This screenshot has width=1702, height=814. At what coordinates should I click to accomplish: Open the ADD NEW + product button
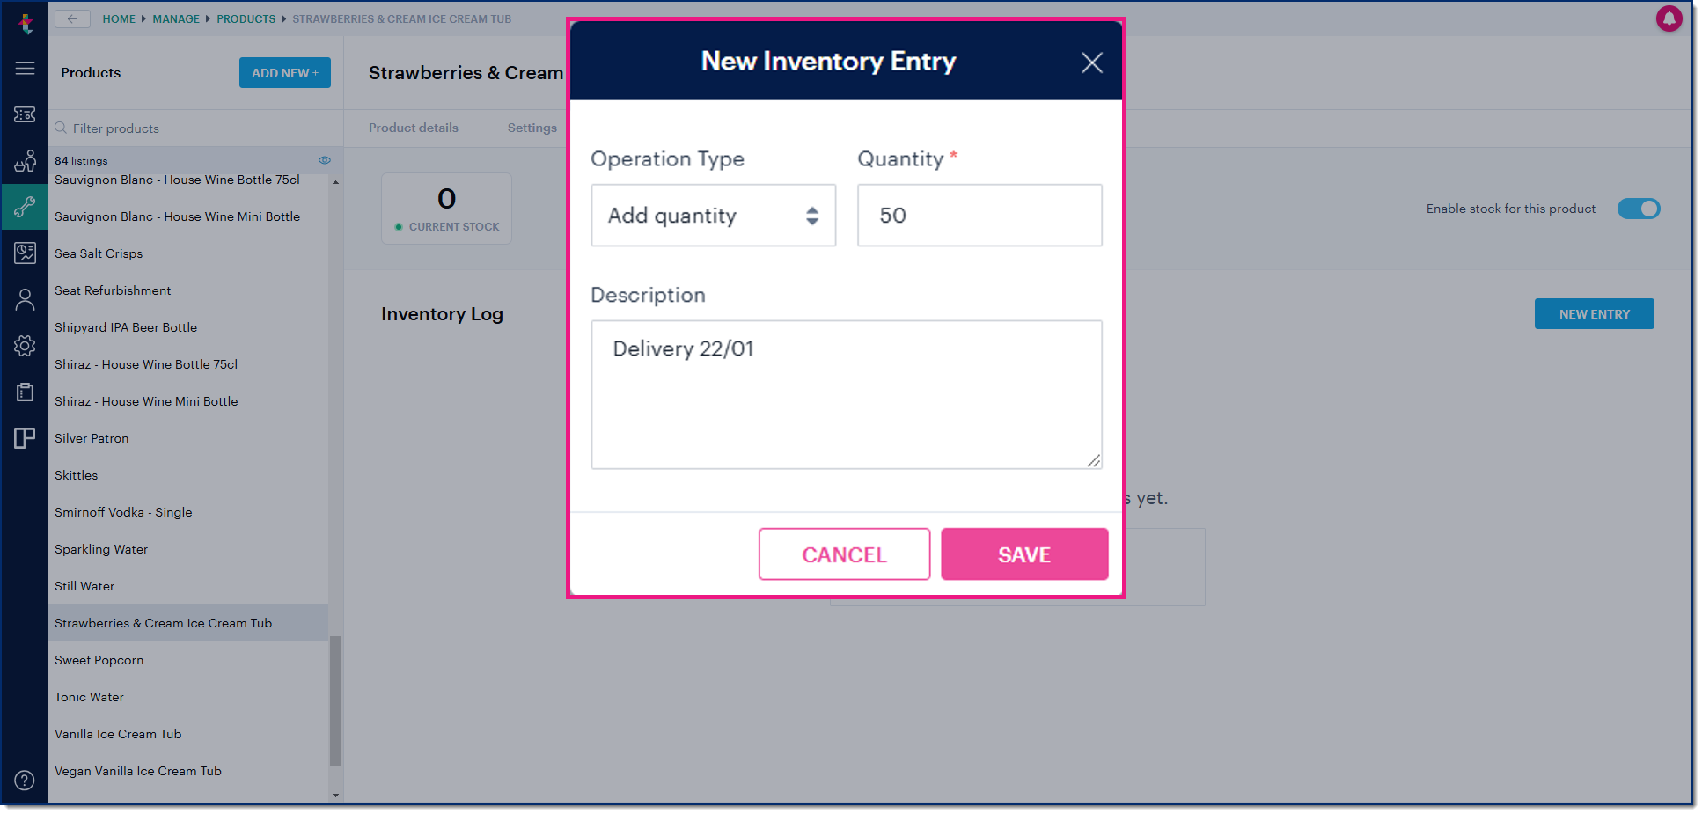pos(284,73)
